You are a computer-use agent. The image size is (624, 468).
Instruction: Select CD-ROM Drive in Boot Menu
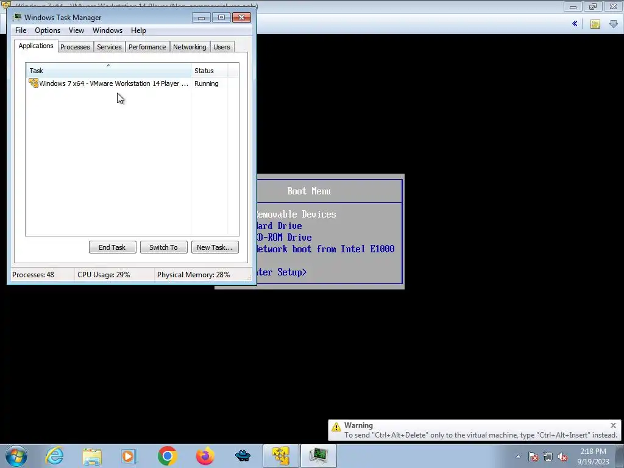284,238
